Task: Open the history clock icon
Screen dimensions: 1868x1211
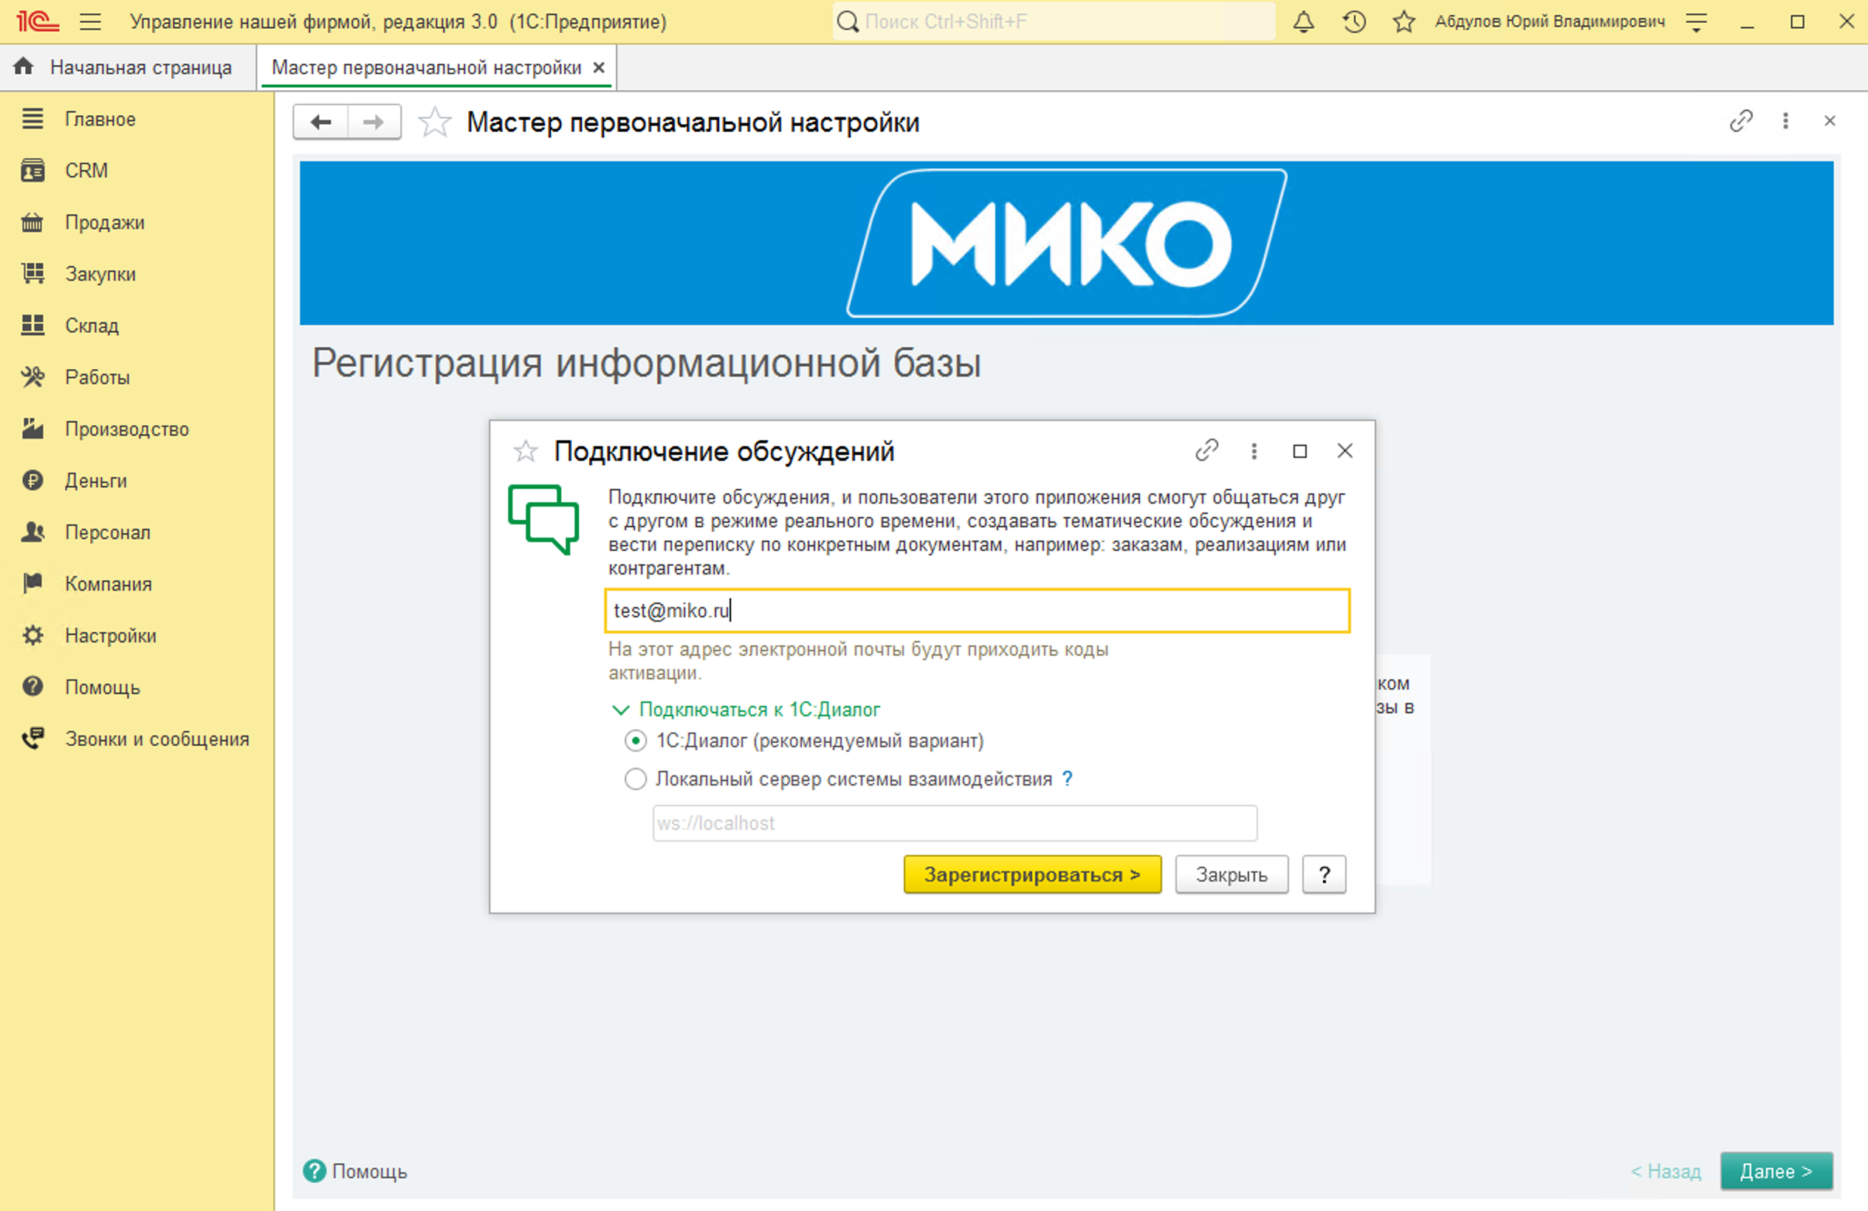Action: coord(1353,21)
